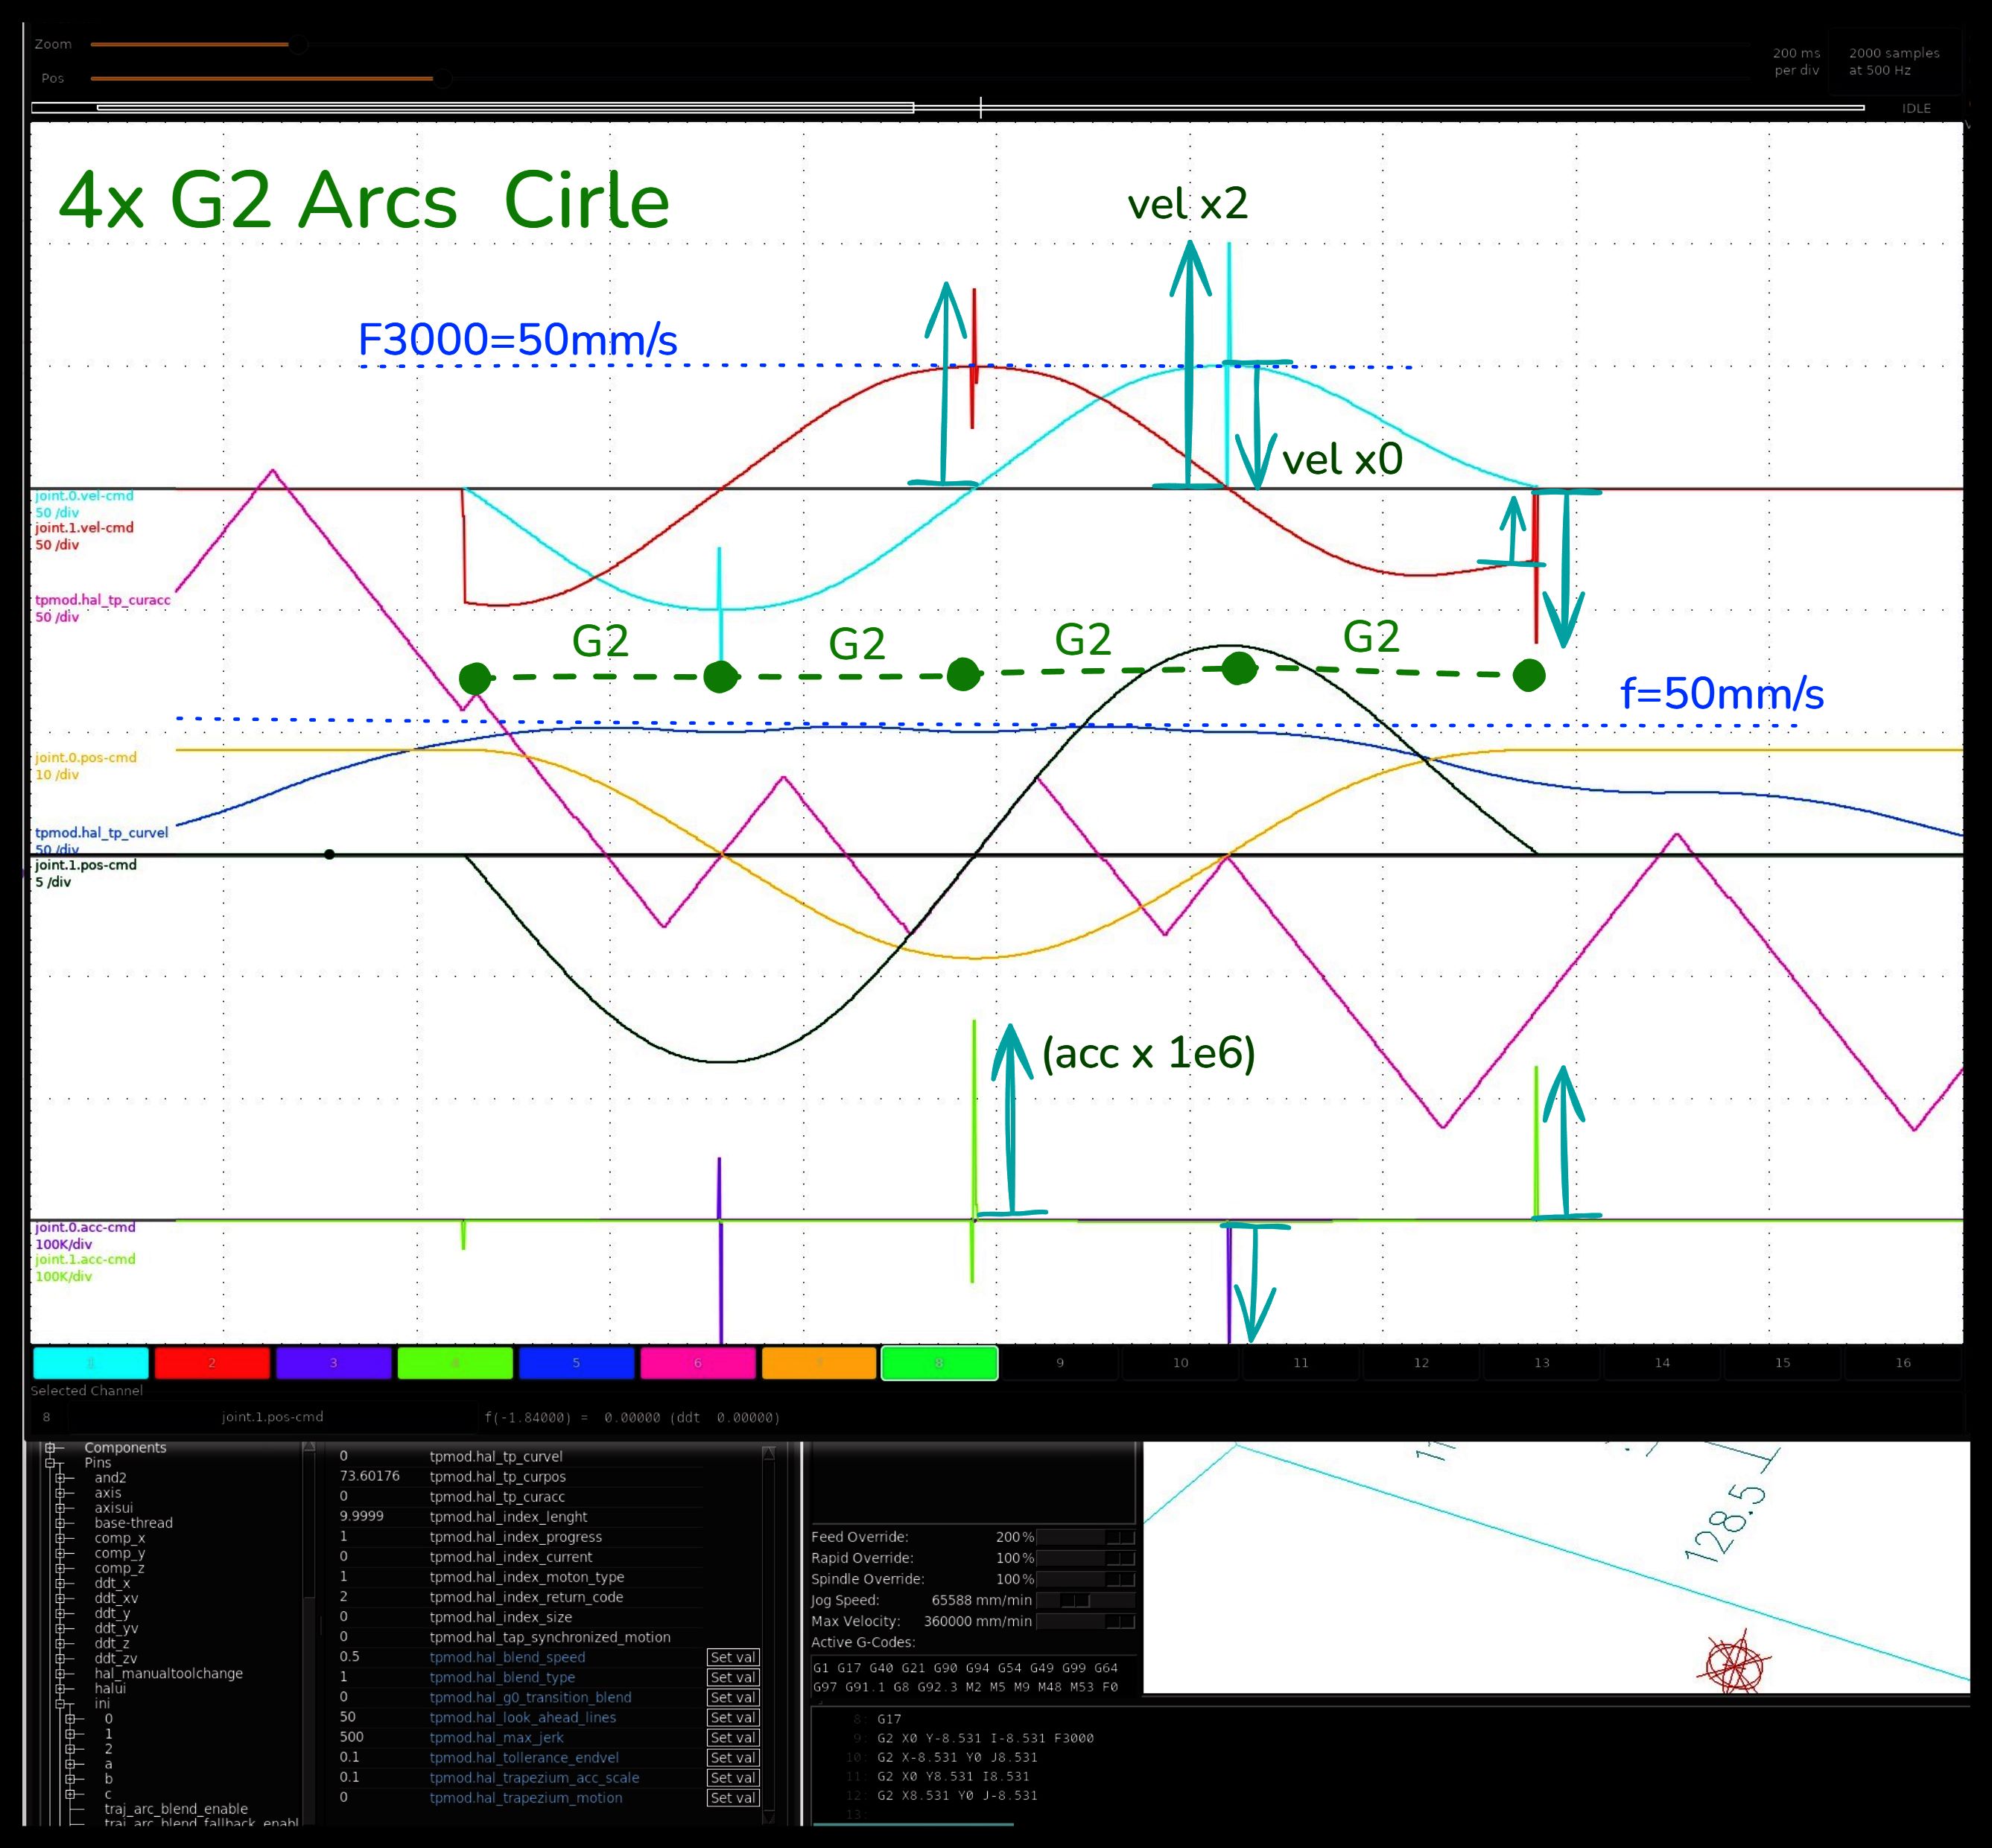This screenshot has width=1992, height=1848.
Task: Click the Active G-Codes text box
Action: pos(973,1678)
